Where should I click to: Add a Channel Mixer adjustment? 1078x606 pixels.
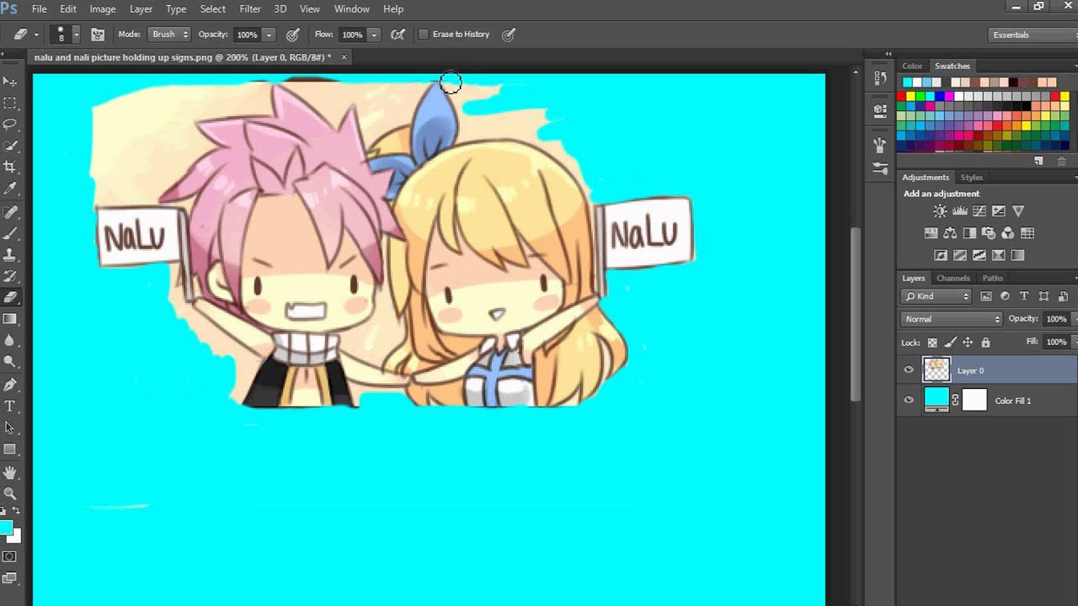pyautogui.click(x=1008, y=233)
